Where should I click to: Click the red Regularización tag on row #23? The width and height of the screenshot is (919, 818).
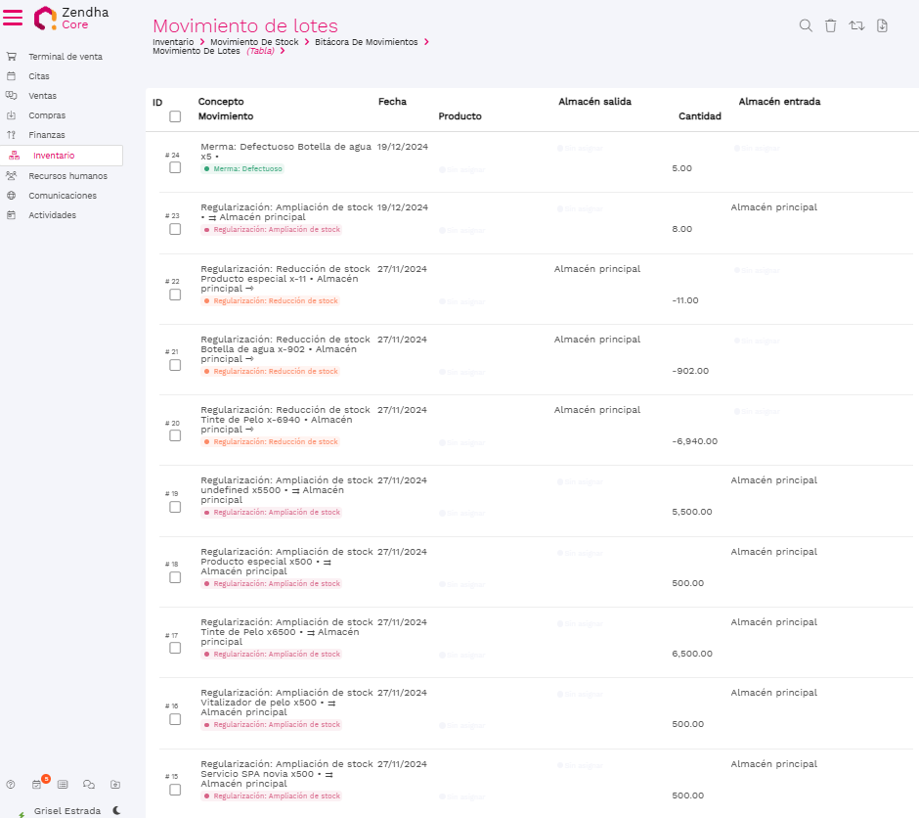272,230
